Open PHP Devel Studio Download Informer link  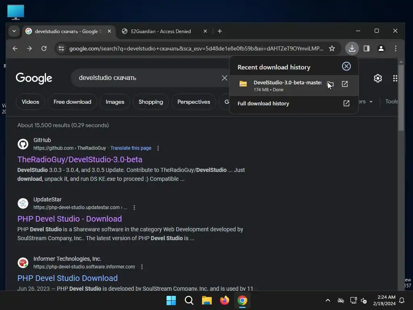point(67,278)
